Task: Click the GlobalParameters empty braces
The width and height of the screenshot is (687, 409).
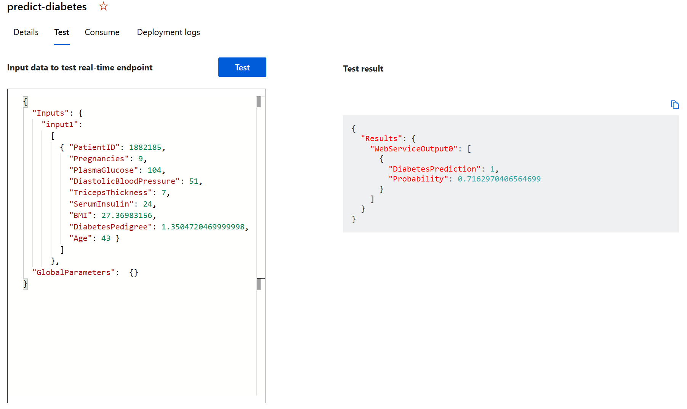Action: pos(133,272)
